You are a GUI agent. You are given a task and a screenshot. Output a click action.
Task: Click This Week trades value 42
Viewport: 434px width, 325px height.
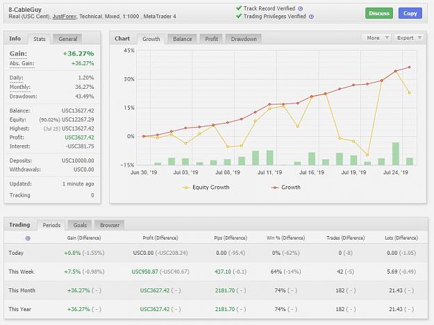click(340, 272)
